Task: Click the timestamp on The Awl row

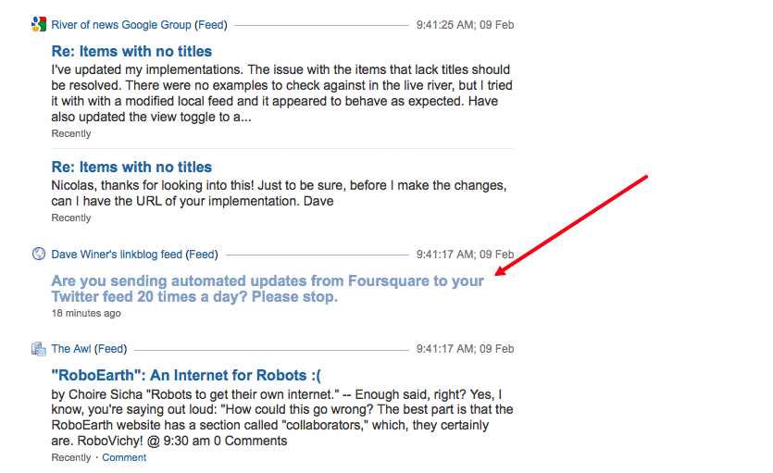Action: coord(465,349)
